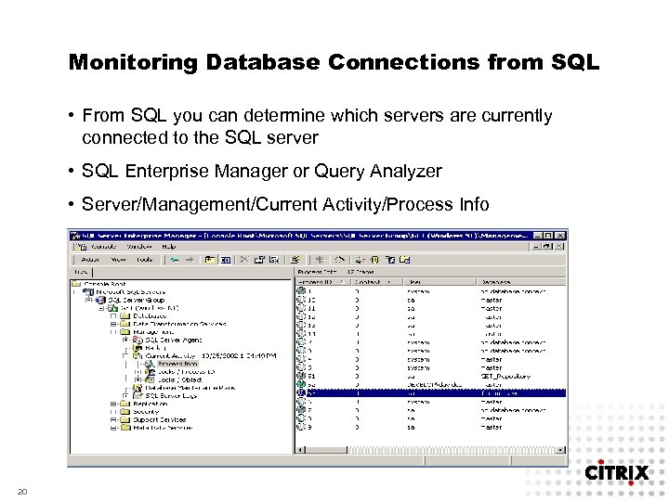Sort by the Process ID column header

pos(323,282)
